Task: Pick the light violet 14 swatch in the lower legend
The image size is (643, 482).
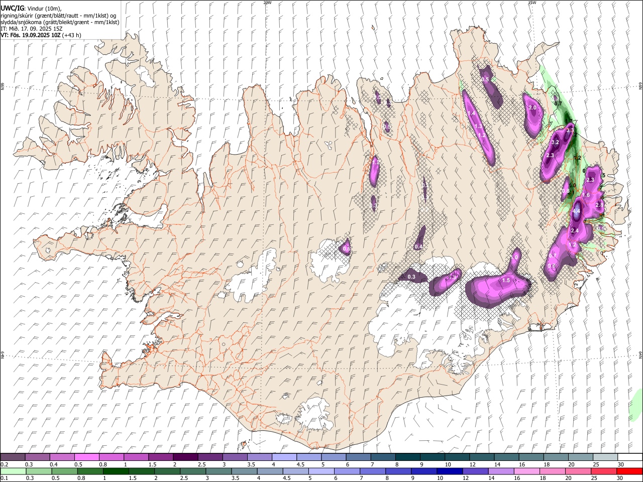Action: click(500, 471)
